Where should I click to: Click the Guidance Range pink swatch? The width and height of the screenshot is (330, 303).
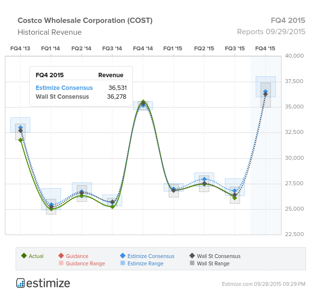pyautogui.click(x=61, y=263)
